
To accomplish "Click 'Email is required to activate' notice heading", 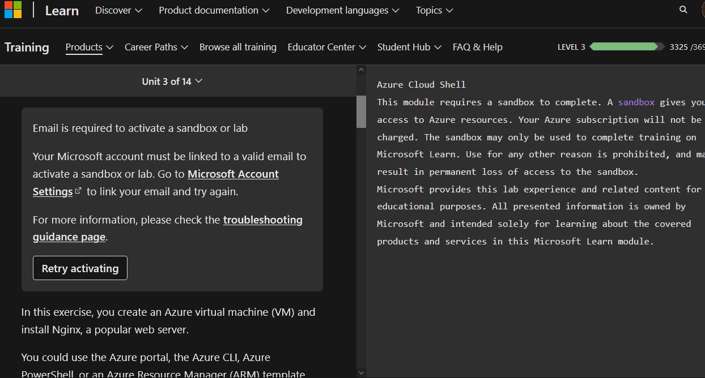I will [140, 128].
